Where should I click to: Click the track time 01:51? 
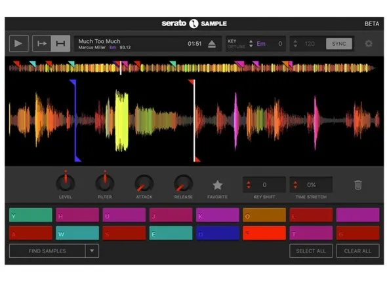[x=195, y=44]
